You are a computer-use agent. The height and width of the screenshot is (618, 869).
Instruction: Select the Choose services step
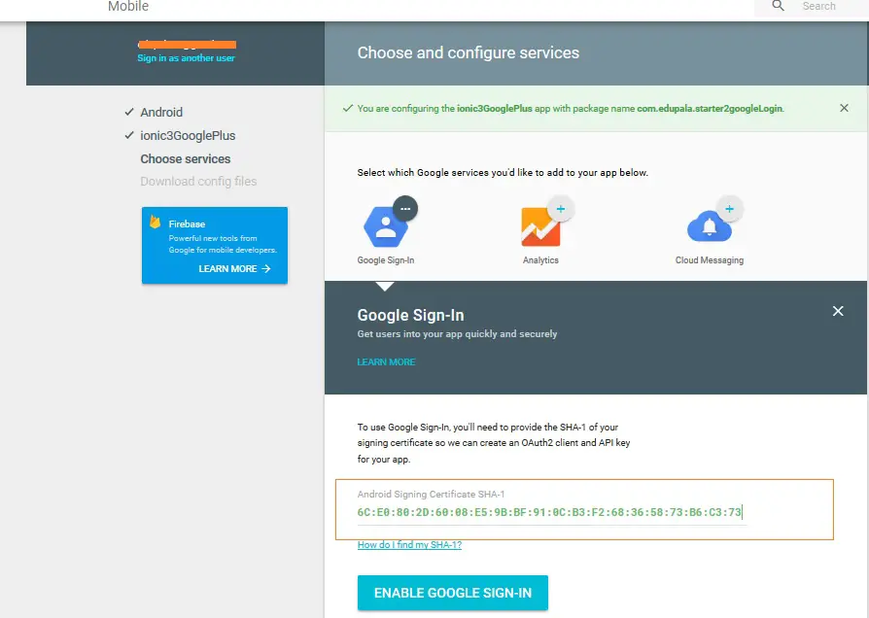coord(185,159)
